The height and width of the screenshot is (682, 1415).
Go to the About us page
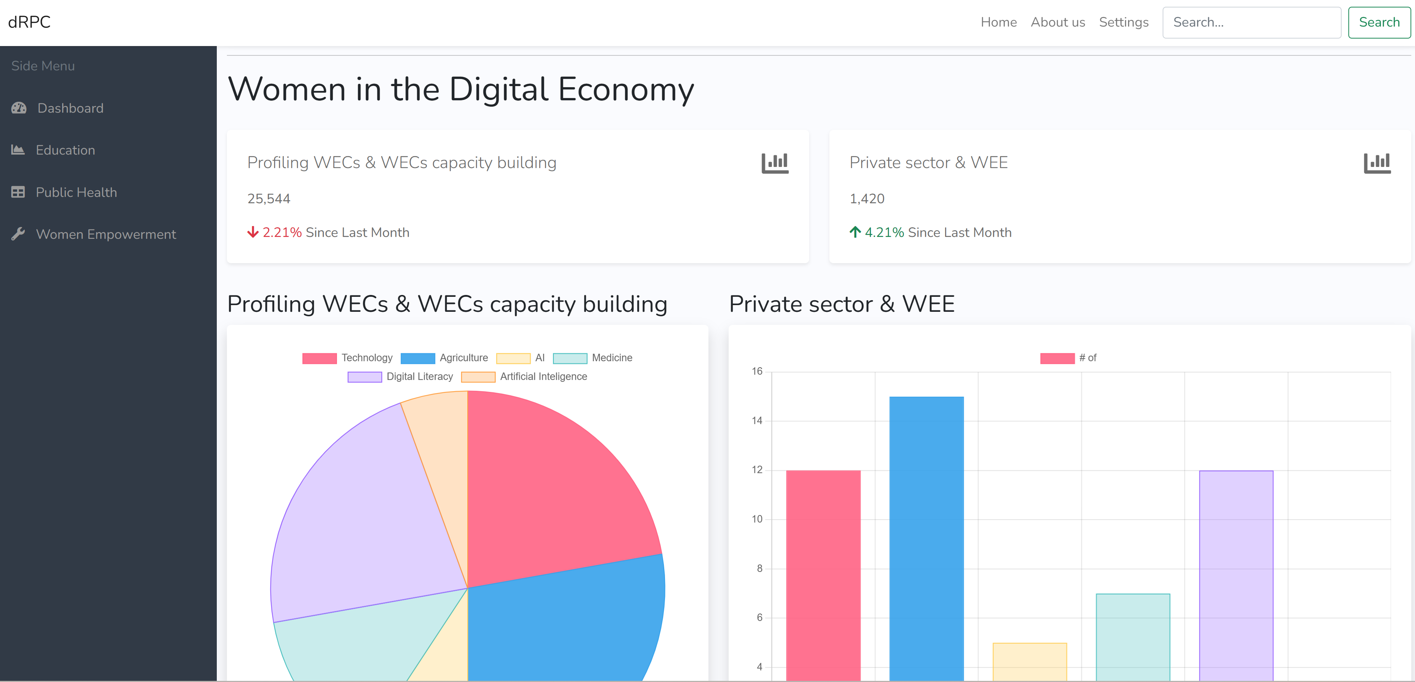point(1057,22)
